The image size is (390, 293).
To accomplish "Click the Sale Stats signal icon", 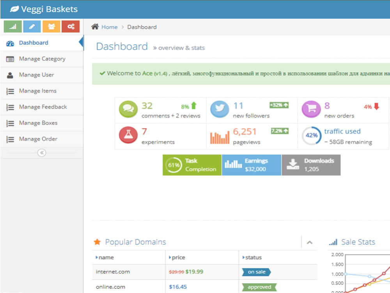I will 333,242.
